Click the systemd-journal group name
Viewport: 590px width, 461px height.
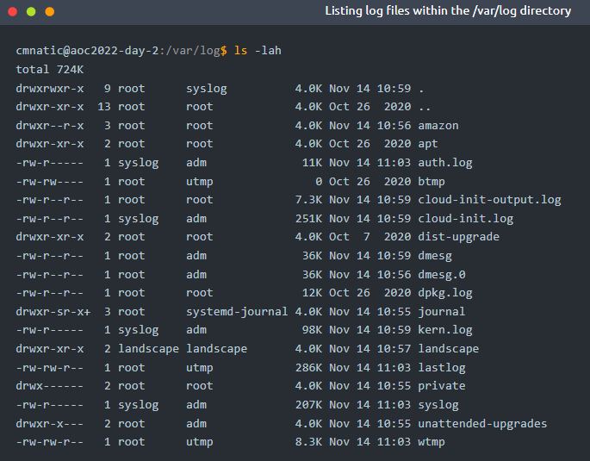(x=237, y=312)
